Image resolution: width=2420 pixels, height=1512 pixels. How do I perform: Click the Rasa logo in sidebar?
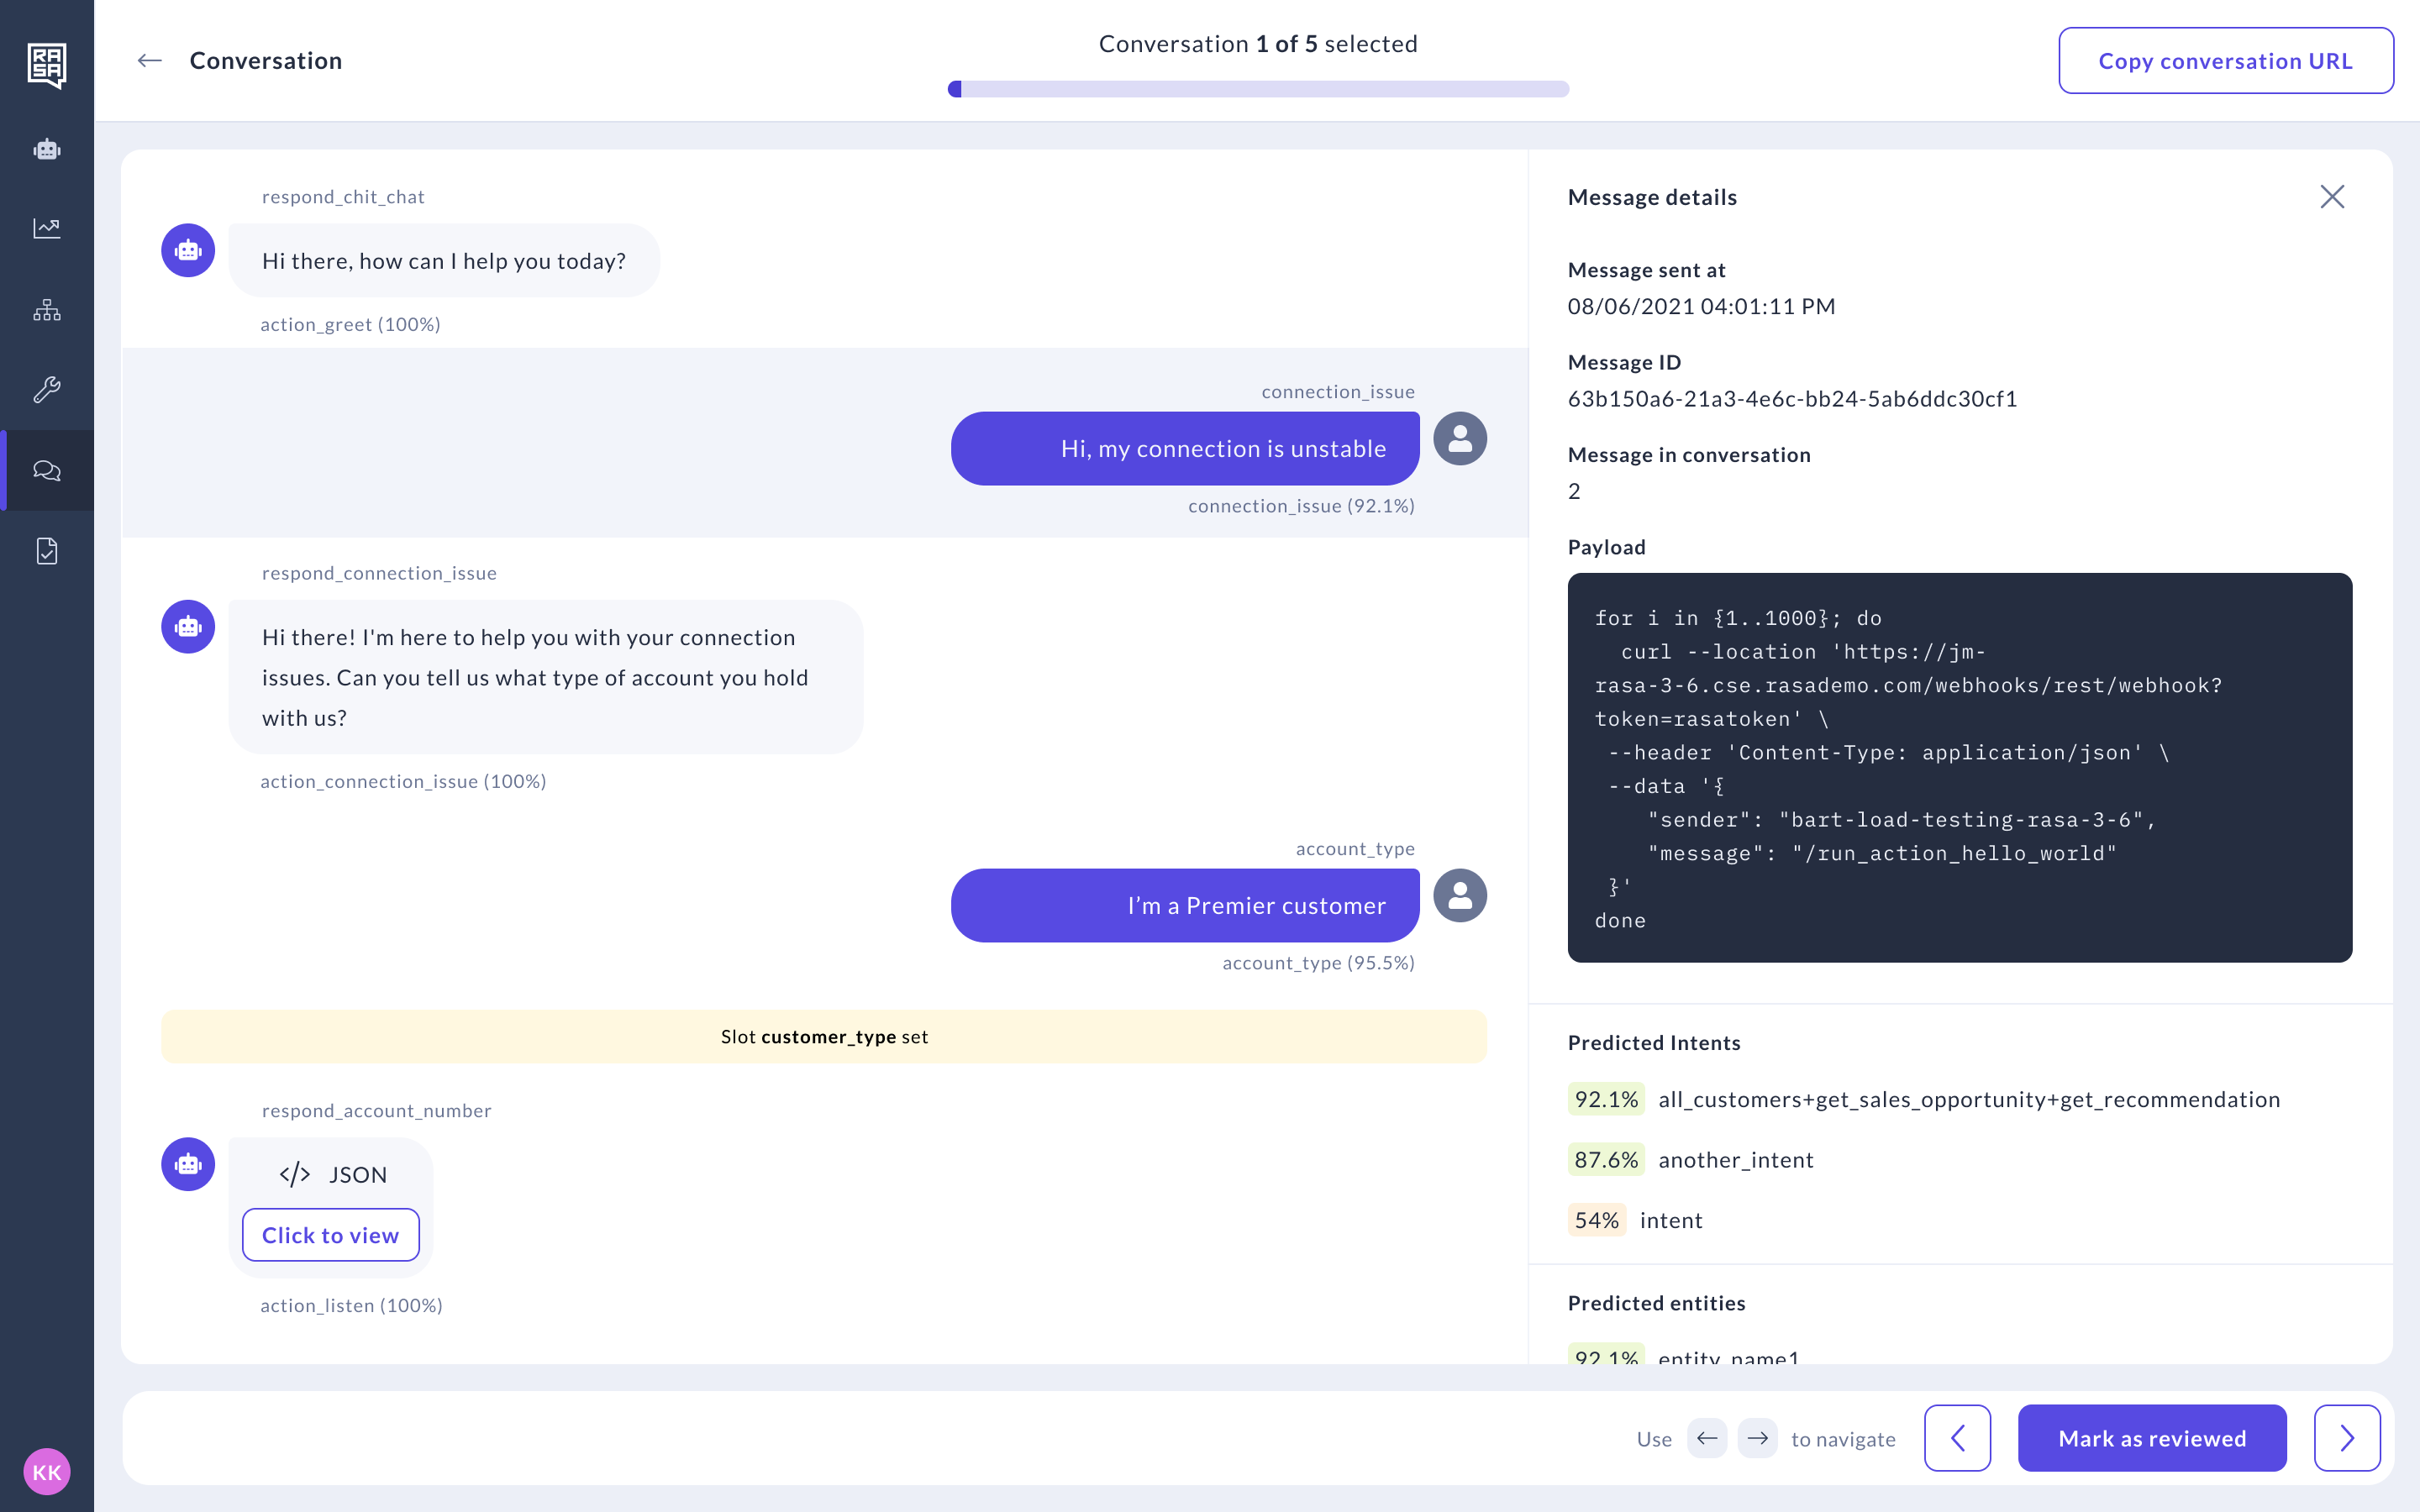[47, 65]
